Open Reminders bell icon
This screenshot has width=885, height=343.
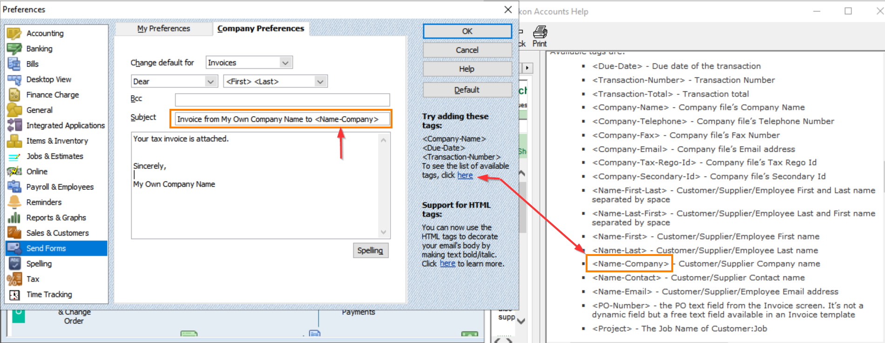click(14, 202)
